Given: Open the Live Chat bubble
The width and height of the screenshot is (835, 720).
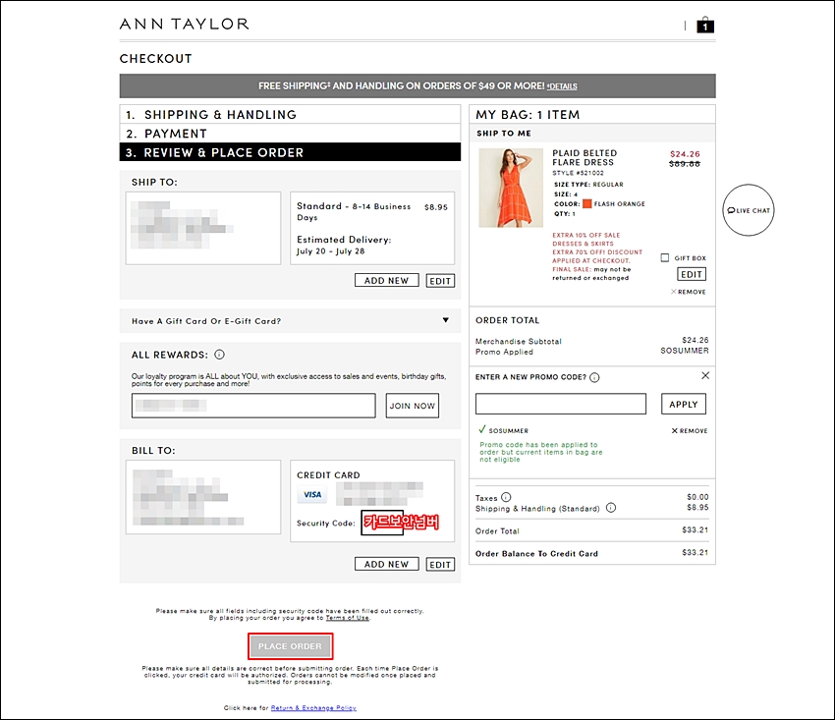Looking at the screenshot, I should 749,210.
